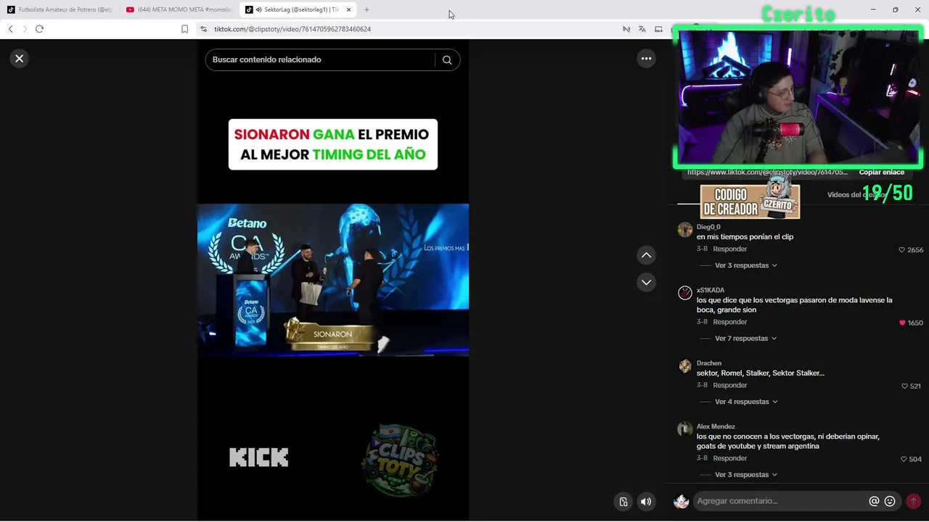Click the audio indicator on SektorLag tab
The image size is (929, 522).
click(258, 9)
